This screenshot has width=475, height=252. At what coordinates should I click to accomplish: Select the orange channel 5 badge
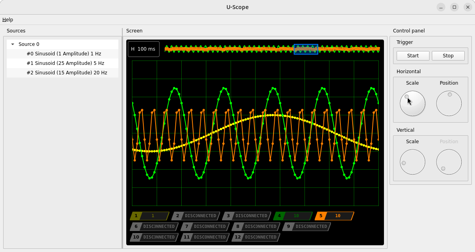pyautogui.click(x=334, y=216)
